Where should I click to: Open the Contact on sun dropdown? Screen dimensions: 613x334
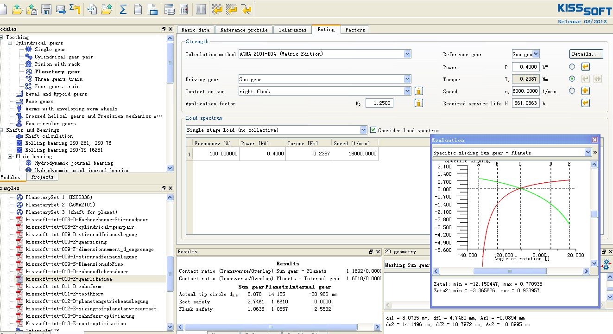[x=325, y=91]
